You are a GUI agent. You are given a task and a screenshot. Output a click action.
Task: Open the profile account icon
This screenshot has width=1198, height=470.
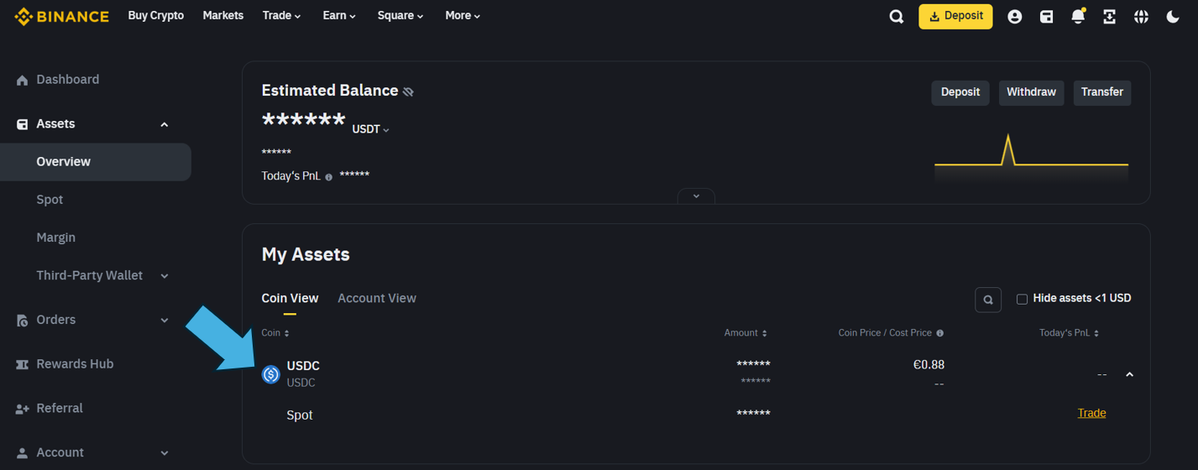click(1015, 17)
